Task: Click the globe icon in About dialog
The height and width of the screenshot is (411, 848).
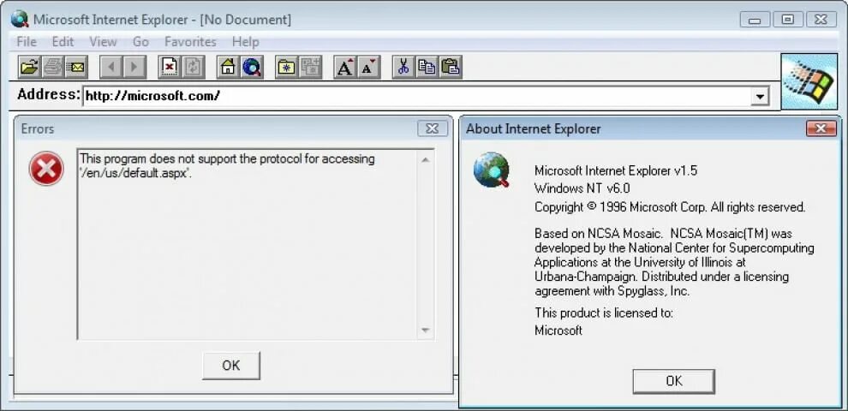Action: point(492,170)
